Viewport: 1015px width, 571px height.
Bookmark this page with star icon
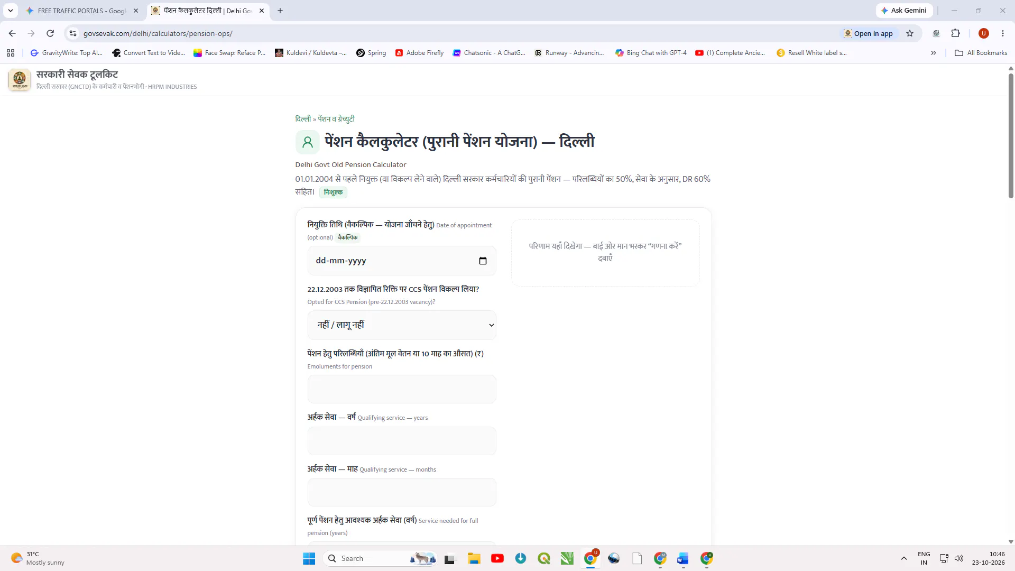point(910,33)
